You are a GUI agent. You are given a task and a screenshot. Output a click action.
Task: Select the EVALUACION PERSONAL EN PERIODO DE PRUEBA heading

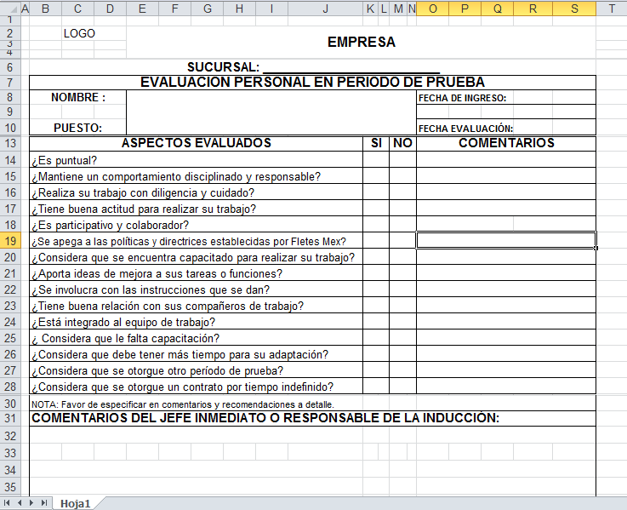(x=312, y=82)
